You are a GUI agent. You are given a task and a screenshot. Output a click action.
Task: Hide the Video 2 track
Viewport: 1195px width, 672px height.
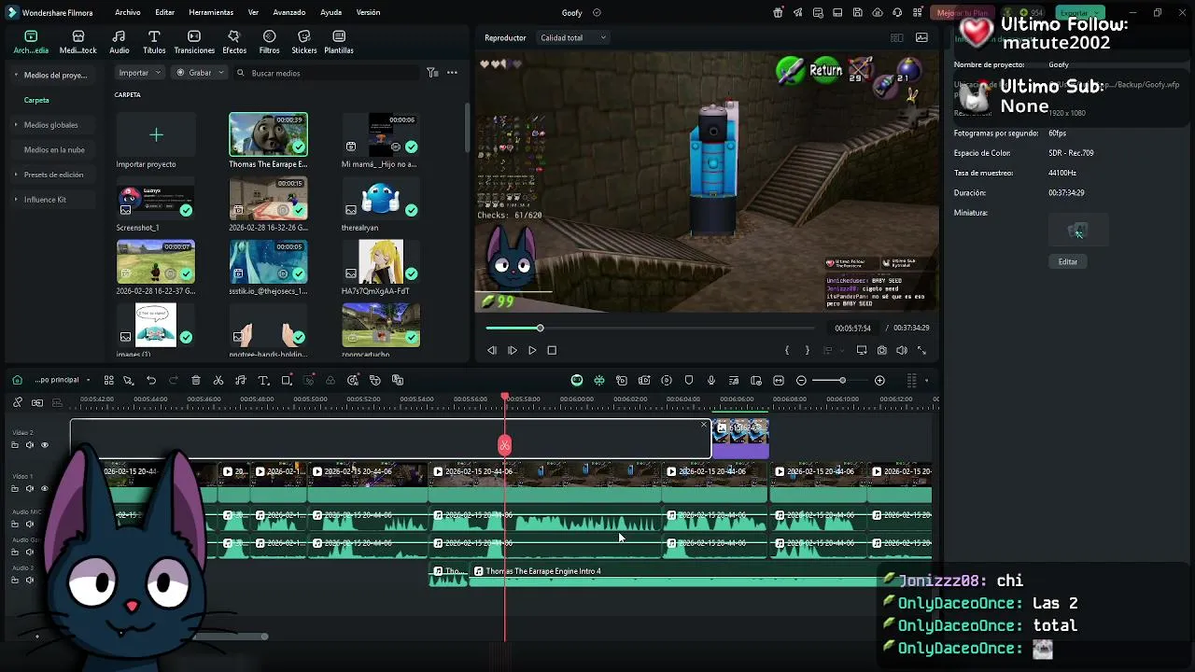click(x=44, y=445)
